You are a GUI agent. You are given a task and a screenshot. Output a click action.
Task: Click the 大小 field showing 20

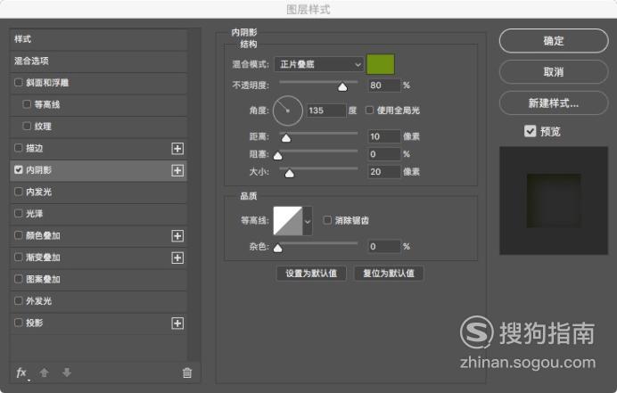click(x=384, y=172)
